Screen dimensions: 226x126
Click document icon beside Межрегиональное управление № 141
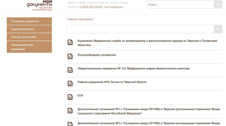70,70
